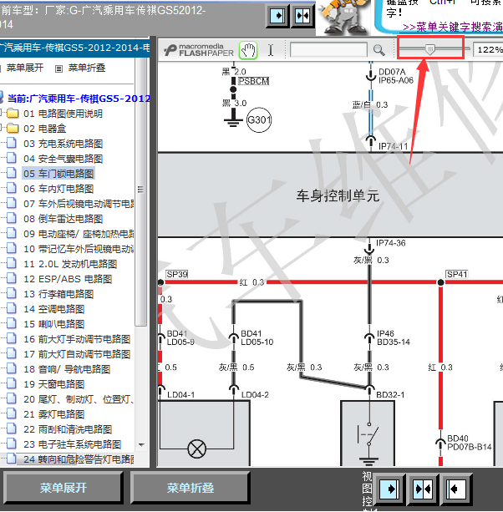503x512 pixels.
Task: Open 17 前大灯自动调节电路图
Action: coord(77,354)
